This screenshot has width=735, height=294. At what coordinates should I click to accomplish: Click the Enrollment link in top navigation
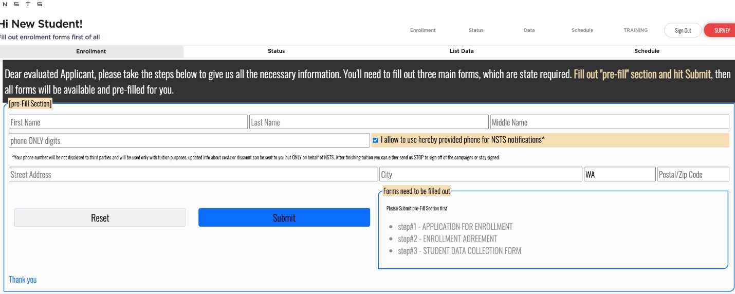coord(422,30)
